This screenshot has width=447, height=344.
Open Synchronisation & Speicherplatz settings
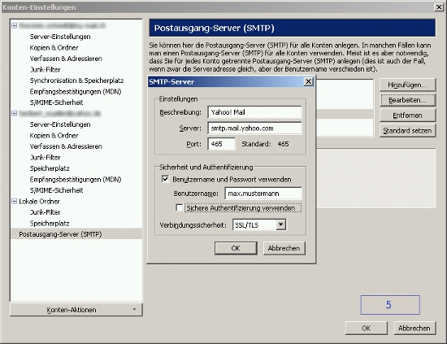tap(76, 81)
